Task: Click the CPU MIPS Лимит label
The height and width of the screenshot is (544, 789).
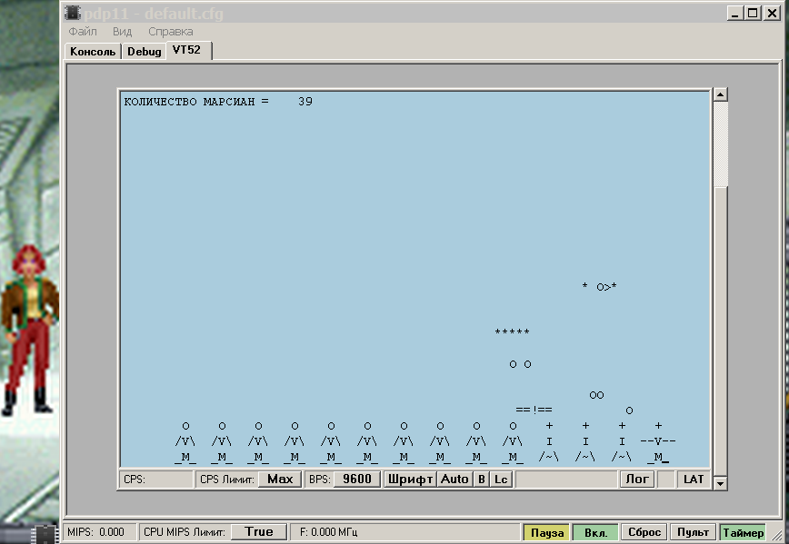Action: [x=185, y=532]
